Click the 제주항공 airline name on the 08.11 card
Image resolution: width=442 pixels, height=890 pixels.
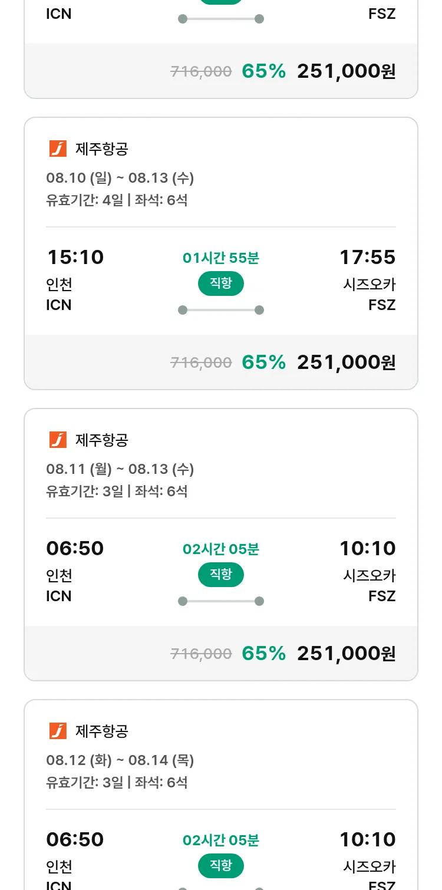(x=101, y=440)
